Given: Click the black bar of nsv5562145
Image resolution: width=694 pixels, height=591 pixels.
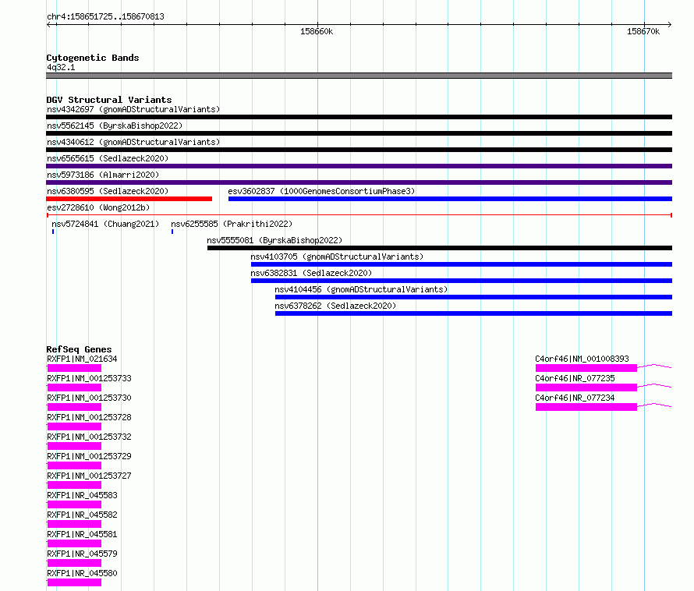Looking at the screenshot, I should pos(359,133).
